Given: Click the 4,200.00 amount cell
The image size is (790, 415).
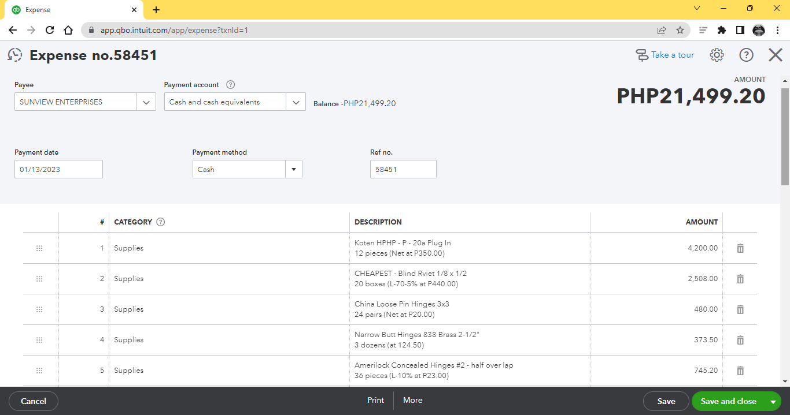Looking at the screenshot, I should pyautogui.click(x=656, y=248).
